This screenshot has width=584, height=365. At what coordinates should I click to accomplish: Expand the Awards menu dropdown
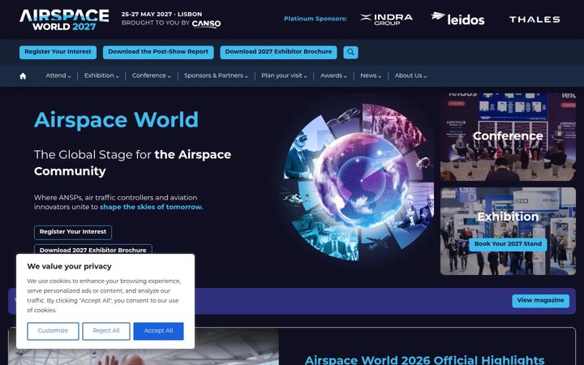(x=333, y=75)
